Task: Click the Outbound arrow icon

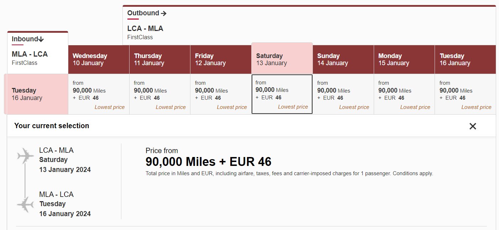Action: tap(164, 14)
